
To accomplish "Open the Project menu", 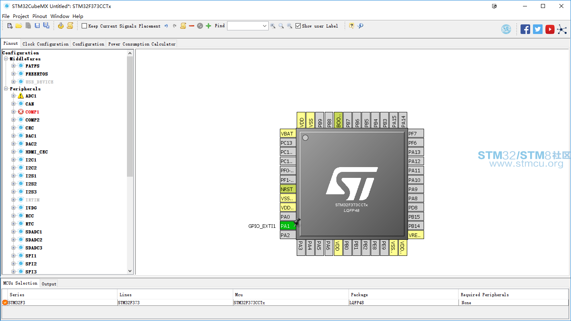I will click(x=21, y=16).
